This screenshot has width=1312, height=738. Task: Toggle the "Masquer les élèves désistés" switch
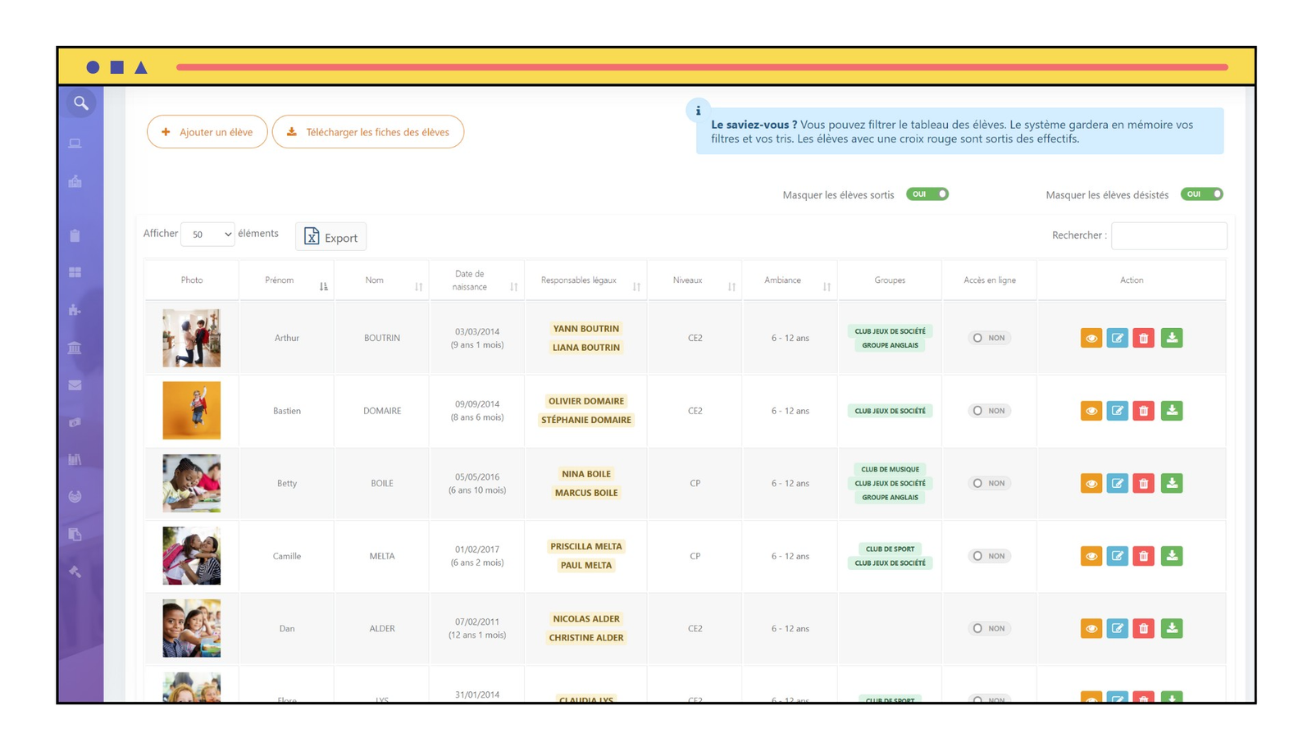1201,194
